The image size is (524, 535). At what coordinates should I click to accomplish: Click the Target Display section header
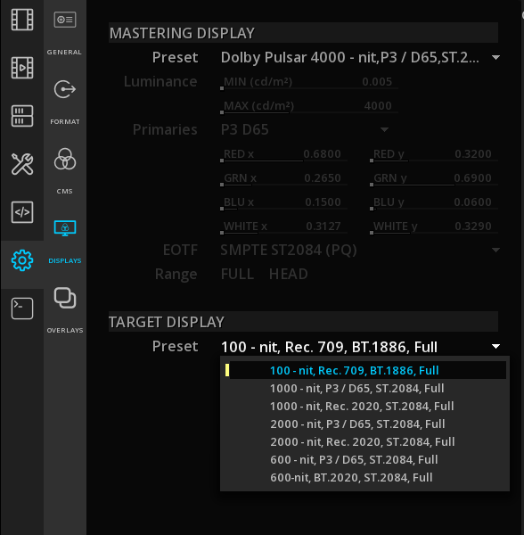pyautogui.click(x=303, y=322)
